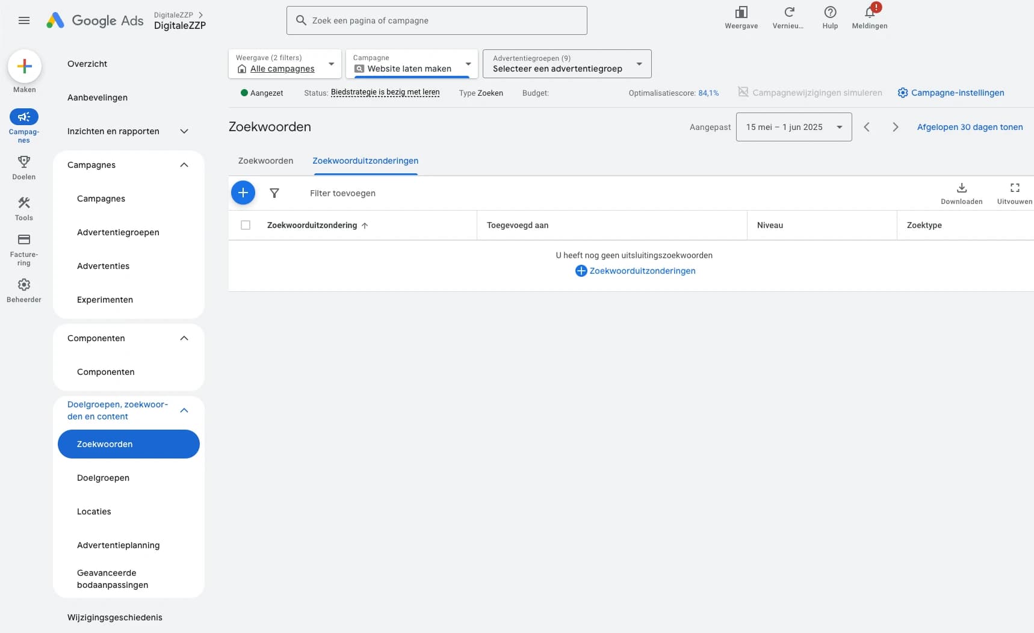Focus the Zoek een pagina of campagne search box
1034x633 pixels.
point(437,20)
